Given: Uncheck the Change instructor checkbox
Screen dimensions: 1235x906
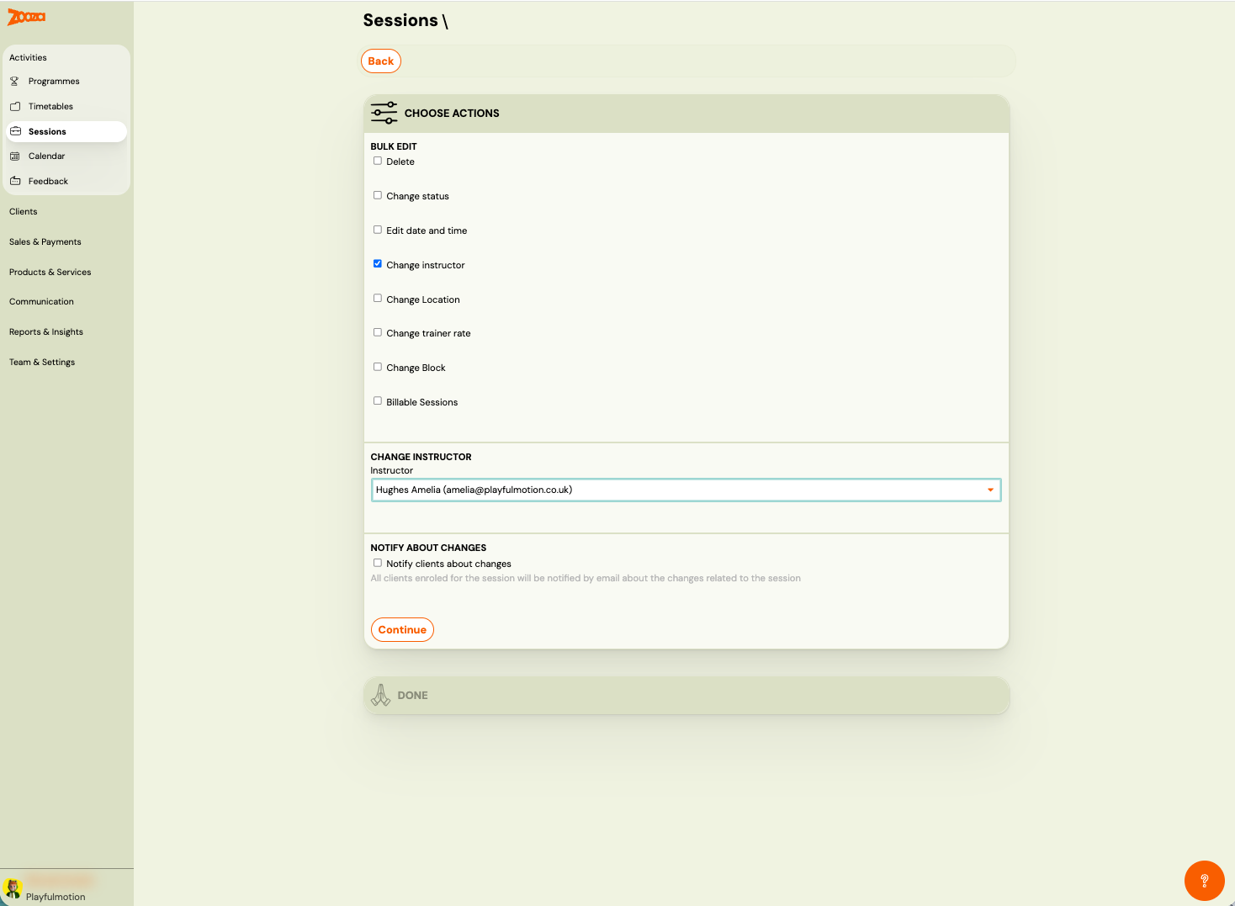Looking at the screenshot, I should point(378,264).
